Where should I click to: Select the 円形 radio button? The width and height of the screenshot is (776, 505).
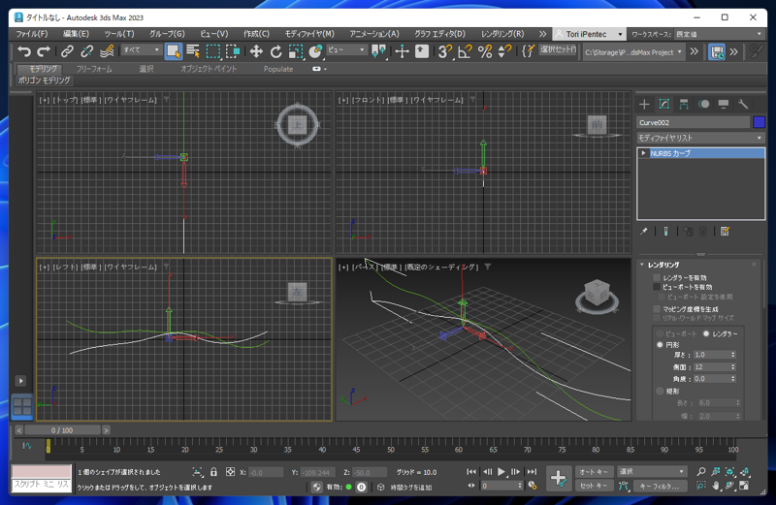pos(660,345)
